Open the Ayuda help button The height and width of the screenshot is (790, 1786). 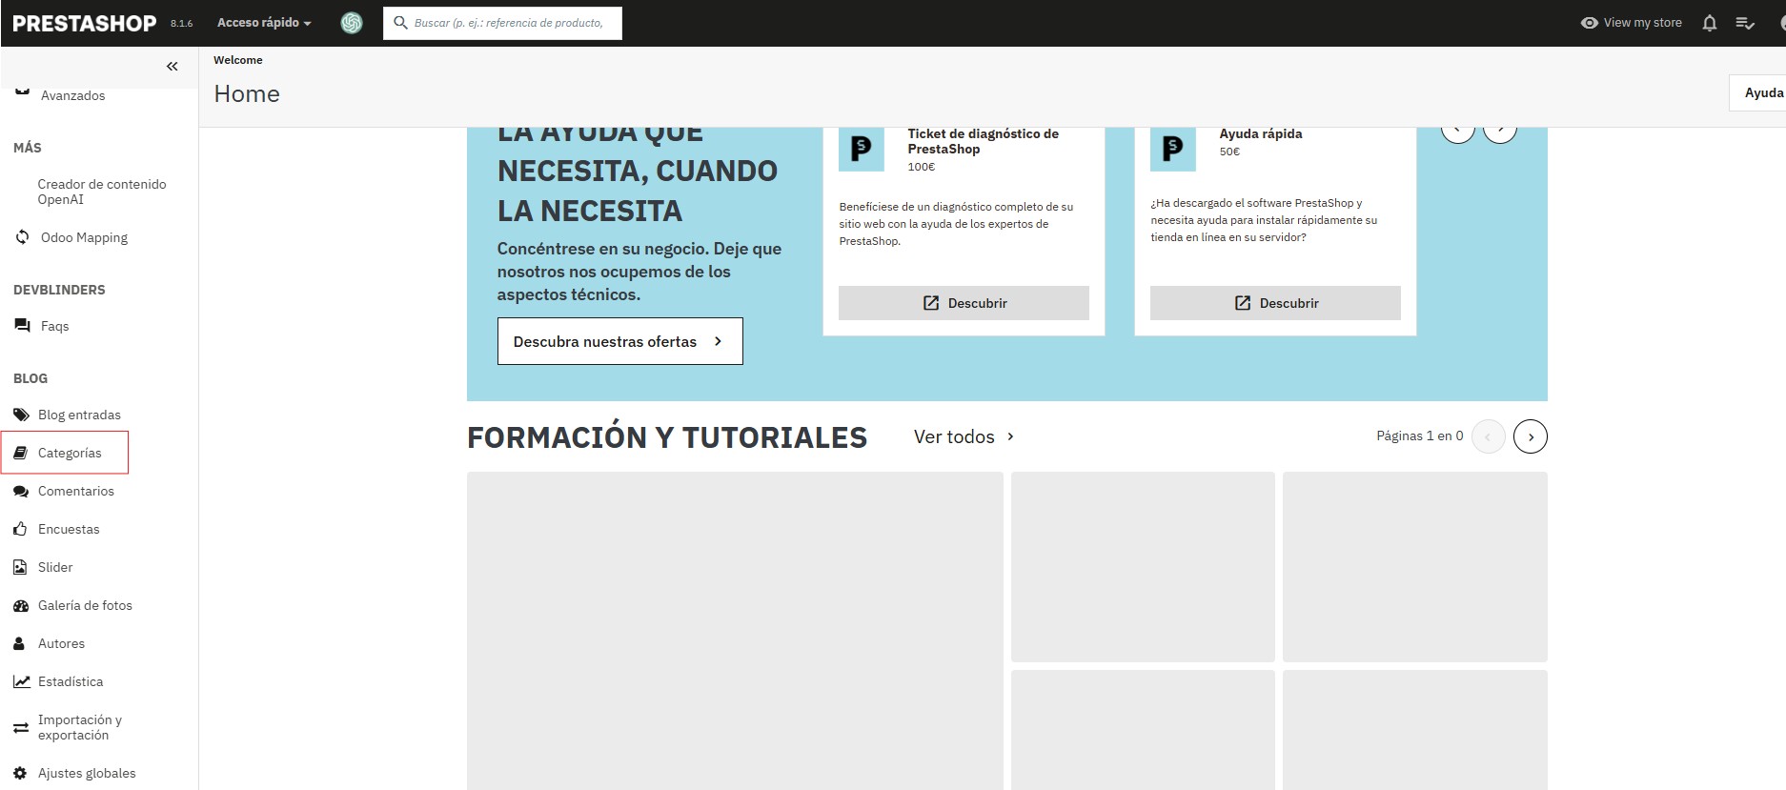[x=1758, y=92]
